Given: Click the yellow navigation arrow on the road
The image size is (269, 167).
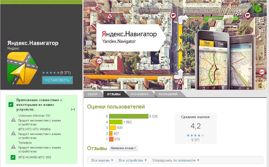Looking at the screenshot, I should 180,47.
